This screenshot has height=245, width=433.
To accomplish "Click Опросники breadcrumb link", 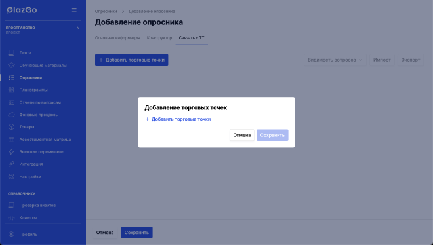I will (106, 12).
